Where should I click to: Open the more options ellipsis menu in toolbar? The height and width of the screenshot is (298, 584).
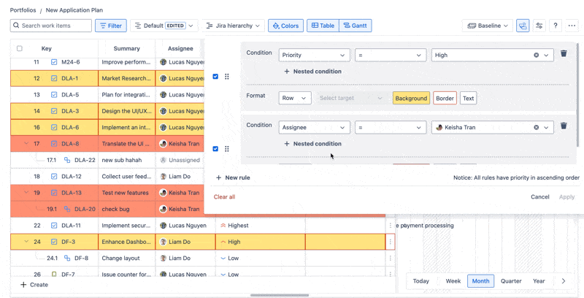click(572, 26)
